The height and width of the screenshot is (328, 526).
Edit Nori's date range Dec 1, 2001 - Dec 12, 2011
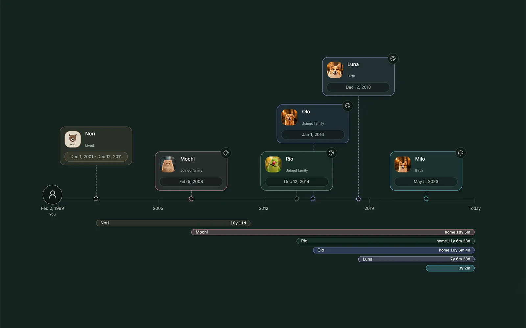(96, 156)
